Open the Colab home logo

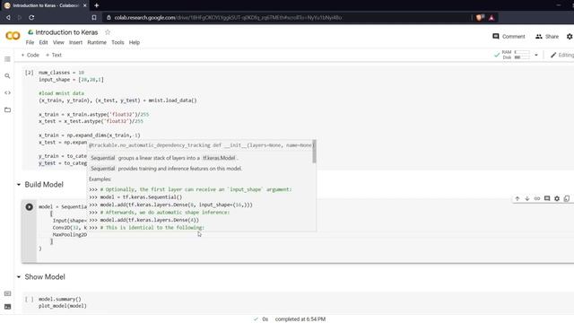pyautogui.click(x=13, y=36)
